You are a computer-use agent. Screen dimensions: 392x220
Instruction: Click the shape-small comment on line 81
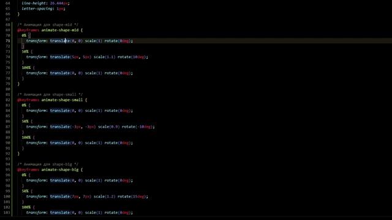50,95
